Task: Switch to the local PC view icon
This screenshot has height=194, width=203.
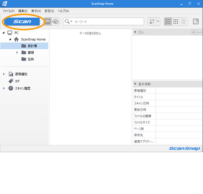Action: point(48,22)
